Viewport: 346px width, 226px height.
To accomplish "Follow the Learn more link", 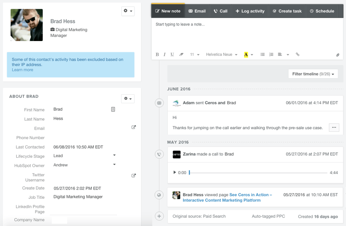I will (22, 70).
